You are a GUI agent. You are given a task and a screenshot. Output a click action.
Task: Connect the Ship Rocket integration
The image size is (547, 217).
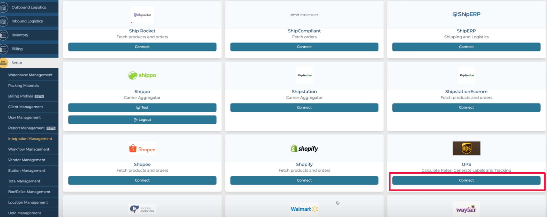tap(142, 47)
